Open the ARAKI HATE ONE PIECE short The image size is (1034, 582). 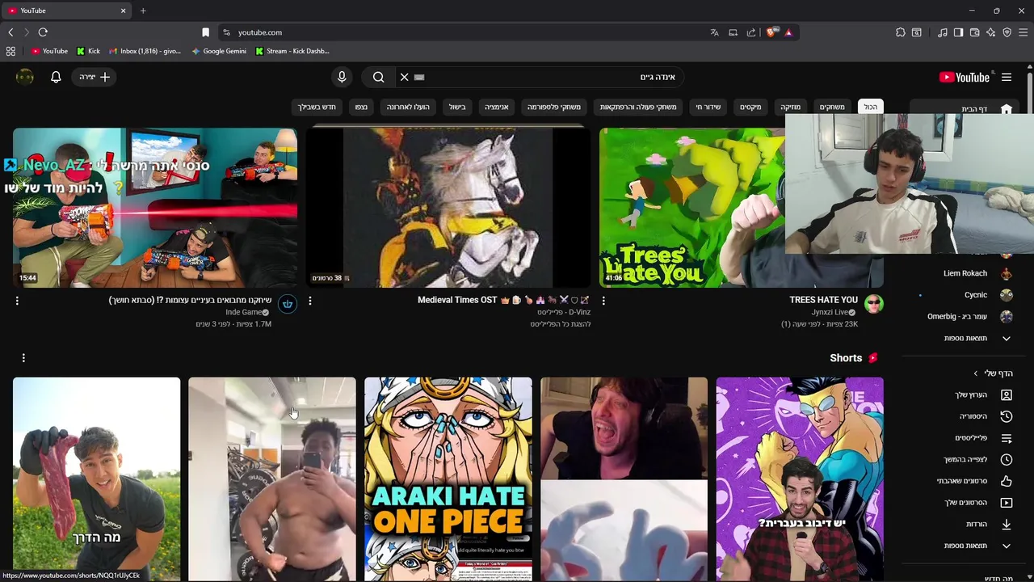coord(448,479)
